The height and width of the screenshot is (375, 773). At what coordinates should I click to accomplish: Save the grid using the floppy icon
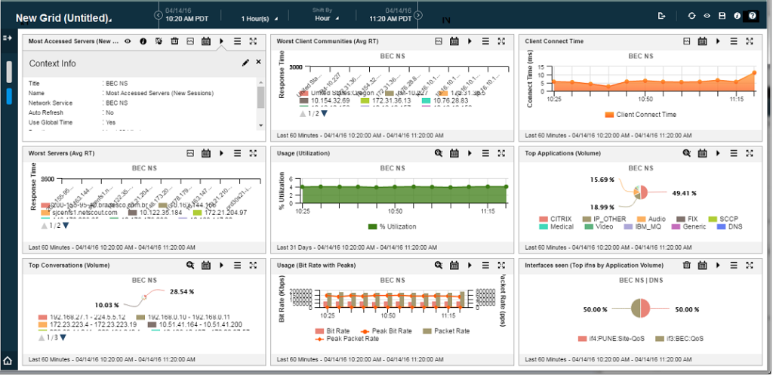(722, 16)
